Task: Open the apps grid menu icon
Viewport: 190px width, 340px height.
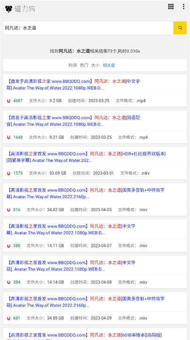Action: click(x=171, y=7)
